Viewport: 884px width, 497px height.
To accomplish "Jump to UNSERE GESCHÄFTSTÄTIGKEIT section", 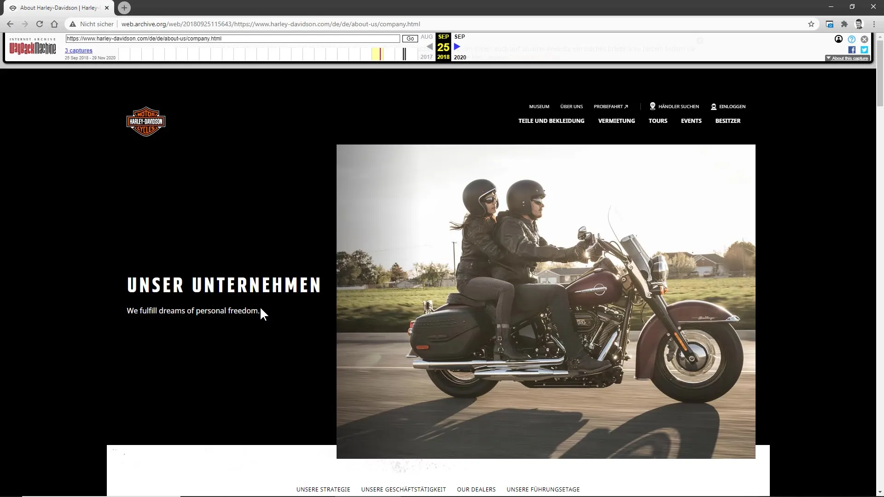I will pyautogui.click(x=403, y=489).
